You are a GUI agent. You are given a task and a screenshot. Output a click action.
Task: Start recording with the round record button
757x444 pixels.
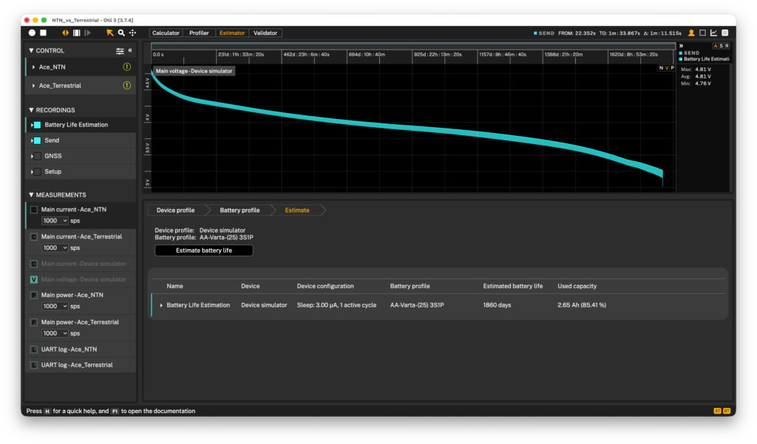[x=32, y=33]
